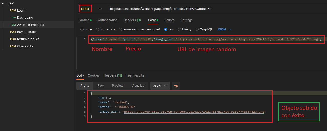Select the form-data radio button

(98, 29)
